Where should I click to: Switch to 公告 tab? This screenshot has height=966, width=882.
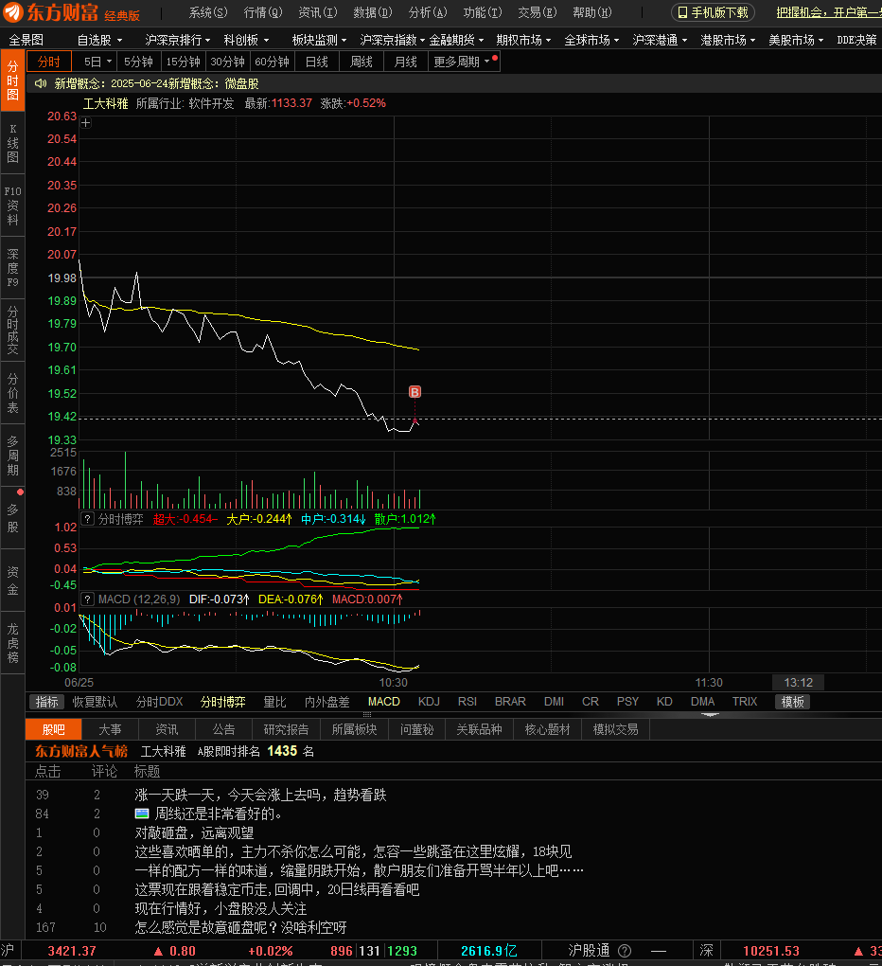[x=223, y=729]
